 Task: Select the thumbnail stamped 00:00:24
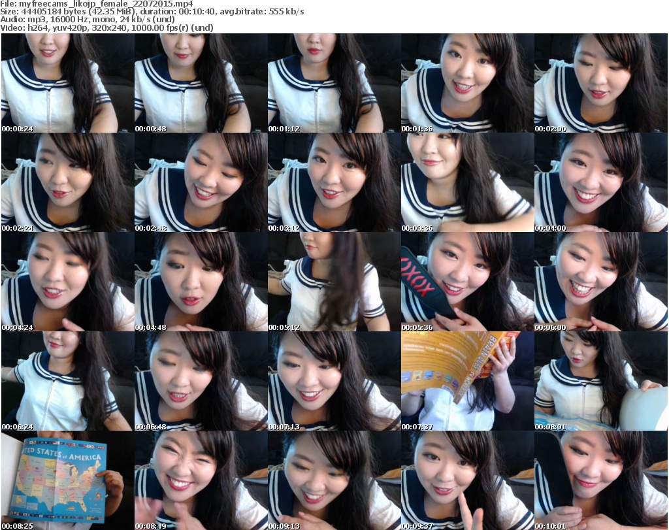(x=68, y=83)
